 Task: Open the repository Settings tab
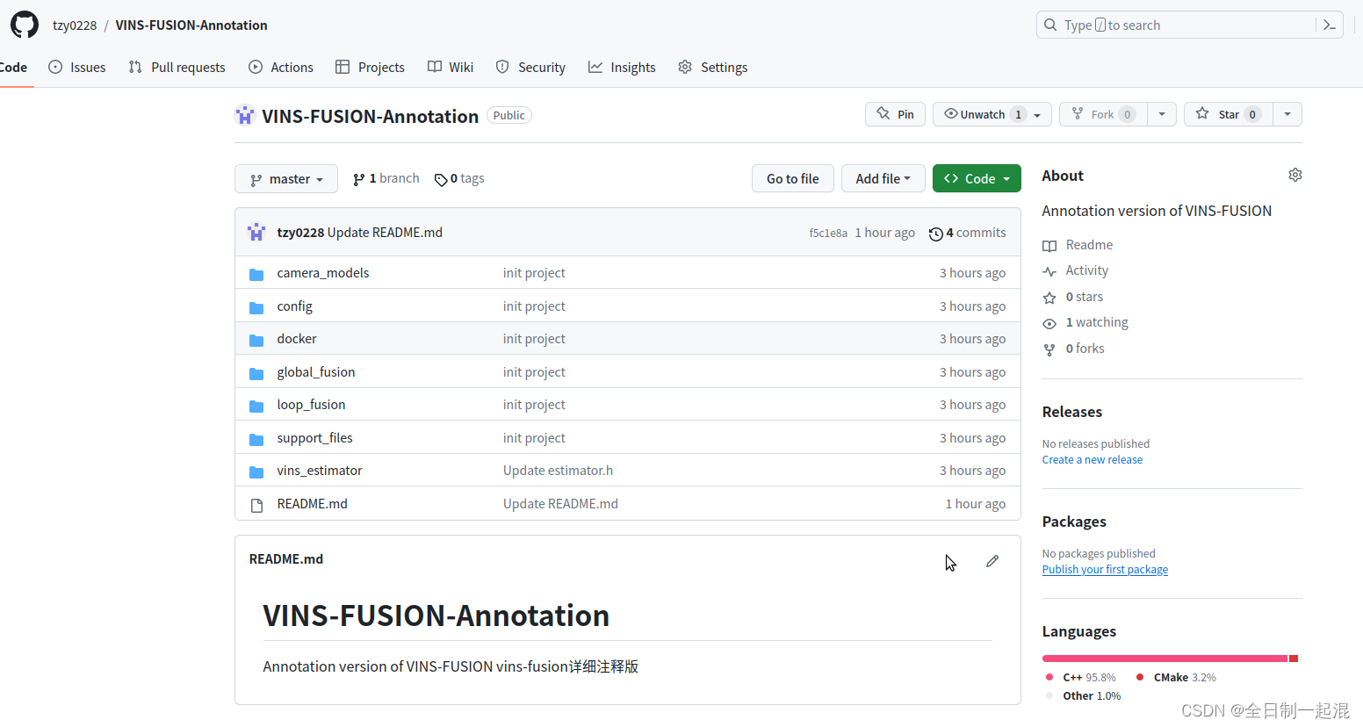click(713, 68)
